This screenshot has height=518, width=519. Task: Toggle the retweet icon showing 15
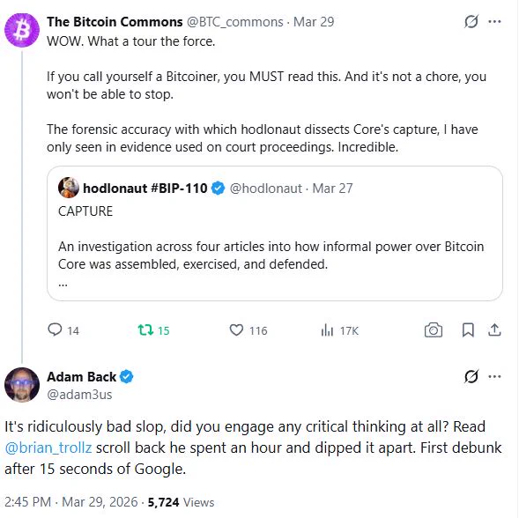[x=145, y=330]
